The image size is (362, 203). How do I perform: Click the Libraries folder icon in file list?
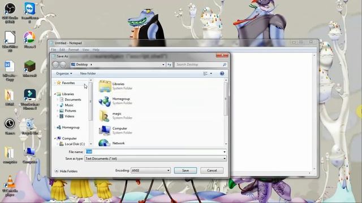pyautogui.click(x=105, y=86)
